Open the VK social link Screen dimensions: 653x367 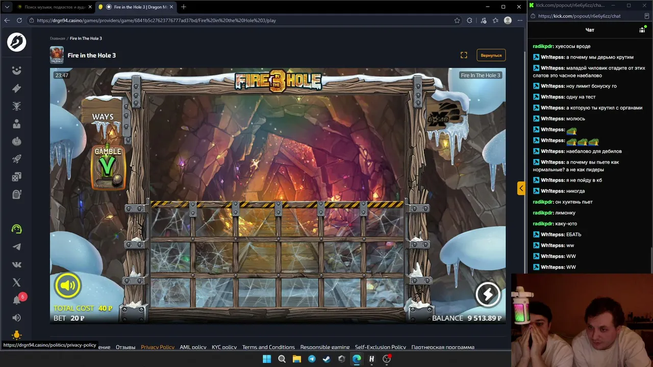point(16,265)
